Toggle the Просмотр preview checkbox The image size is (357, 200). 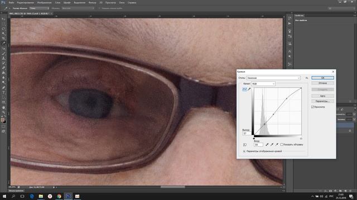coord(312,107)
